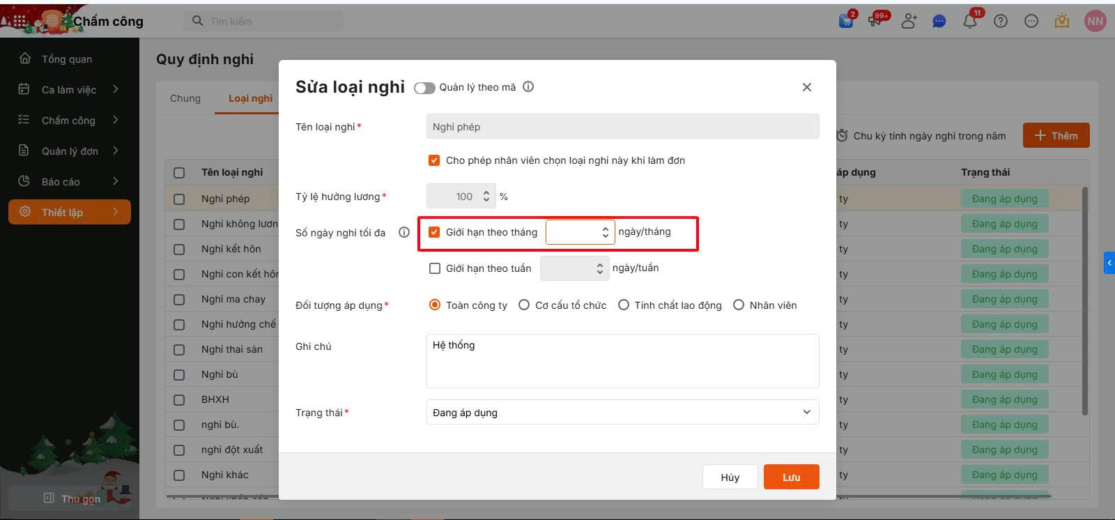This screenshot has height=520, width=1115.
Task: Click the ngày/tháng number input field
Action: pos(573,232)
